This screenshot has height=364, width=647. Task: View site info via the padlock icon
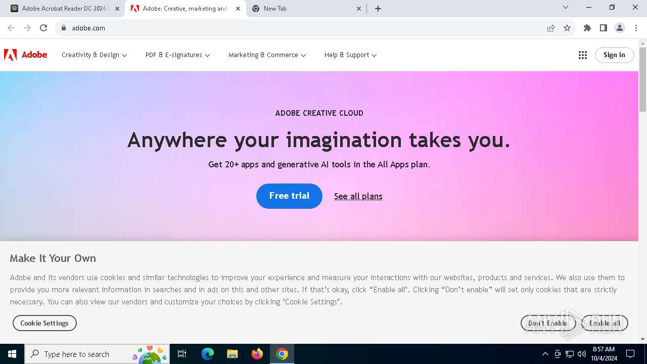coord(64,28)
